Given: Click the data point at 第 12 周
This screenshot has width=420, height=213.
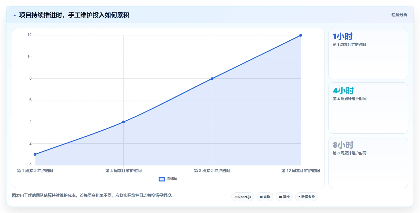Looking at the screenshot, I should coord(301,35).
